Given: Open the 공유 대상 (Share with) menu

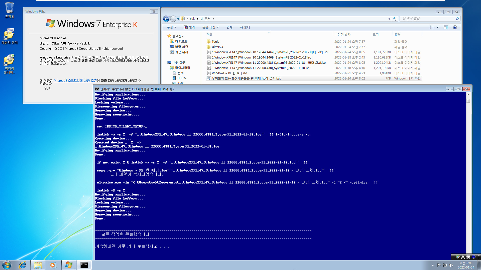Looking at the screenshot, I should click(x=210, y=27).
